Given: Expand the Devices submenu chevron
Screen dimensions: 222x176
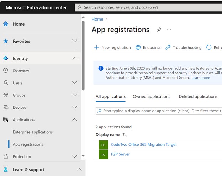Looking at the screenshot, I should pyautogui.click(x=75, y=107).
